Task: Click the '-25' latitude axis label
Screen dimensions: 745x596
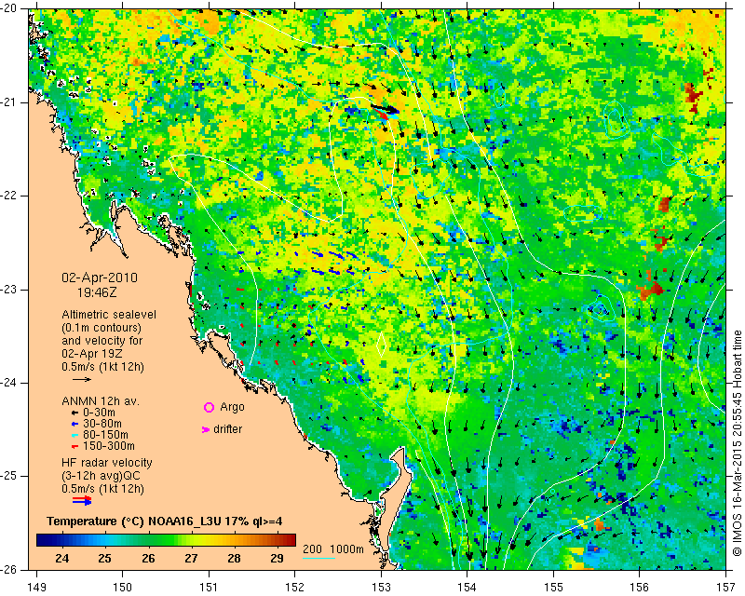Action: pos(8,476)
